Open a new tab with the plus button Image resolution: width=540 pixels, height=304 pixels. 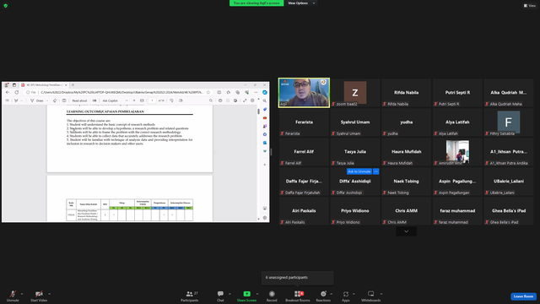(x=73, y=84)
